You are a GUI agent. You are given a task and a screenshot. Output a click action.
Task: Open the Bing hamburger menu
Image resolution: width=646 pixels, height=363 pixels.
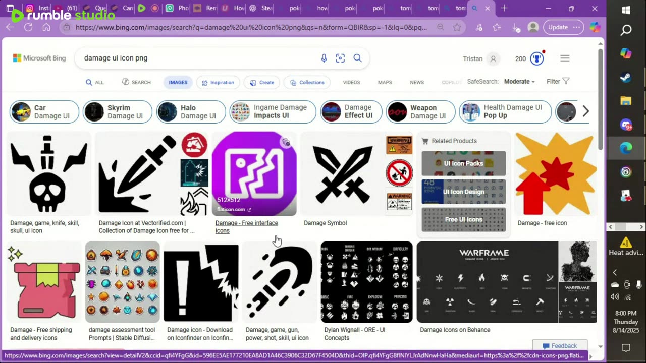565,58
